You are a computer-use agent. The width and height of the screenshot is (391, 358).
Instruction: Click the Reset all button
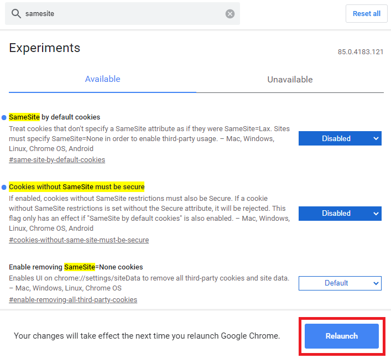[366, 13]
